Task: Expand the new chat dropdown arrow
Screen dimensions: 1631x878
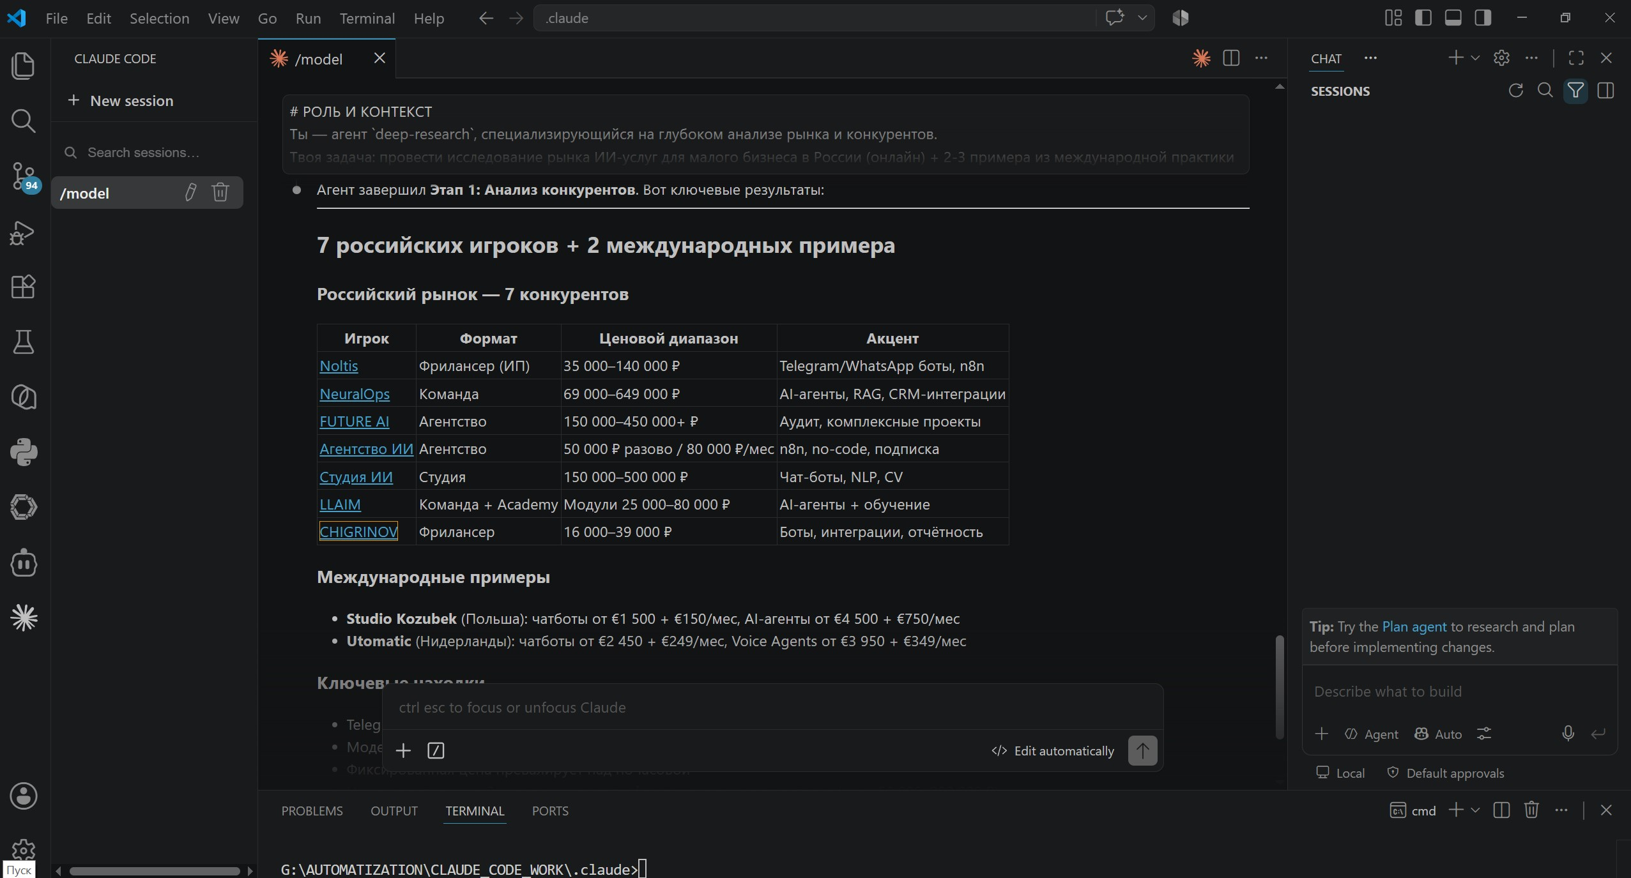Action: click(1475, 58)
